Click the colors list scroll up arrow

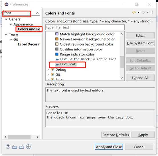coord(122,34)
